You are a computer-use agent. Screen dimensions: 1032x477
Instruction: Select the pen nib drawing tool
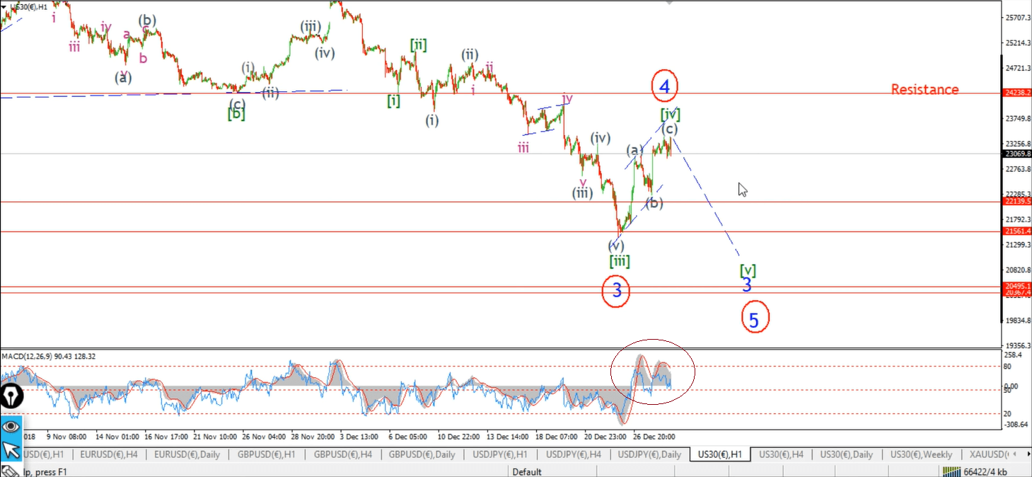[11, 397]
